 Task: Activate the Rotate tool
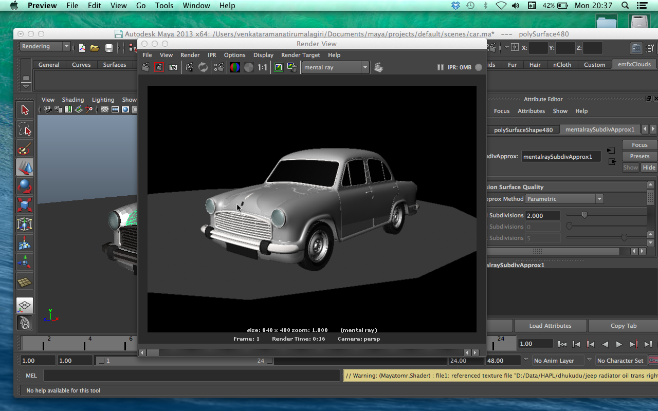point(24,186)
